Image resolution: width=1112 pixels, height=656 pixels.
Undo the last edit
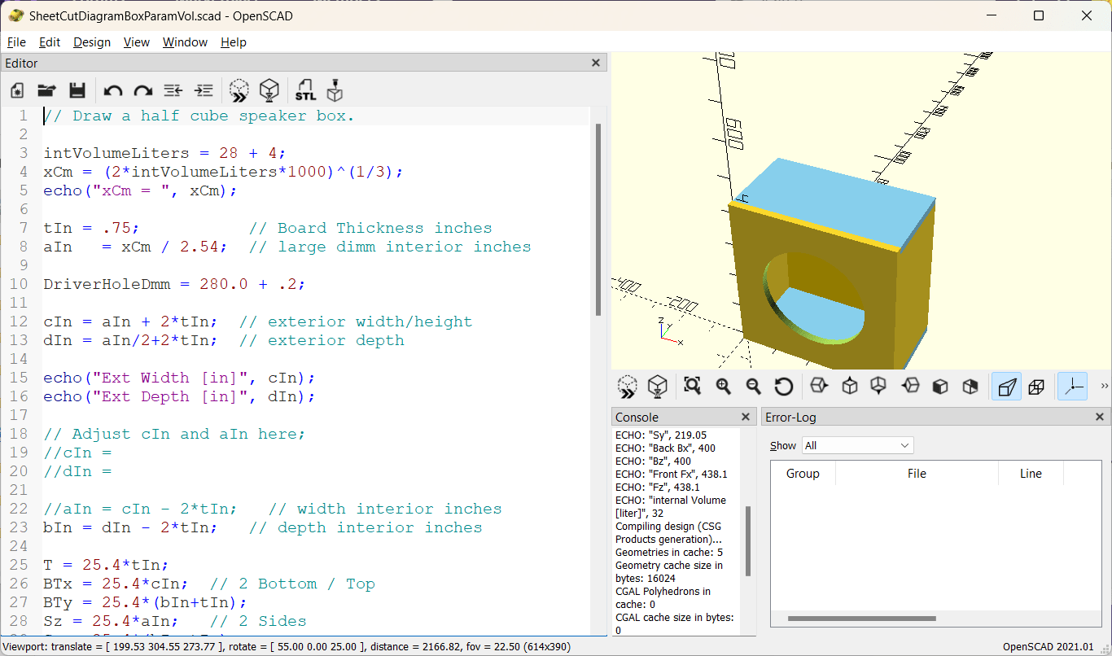(x=113, y=90)
